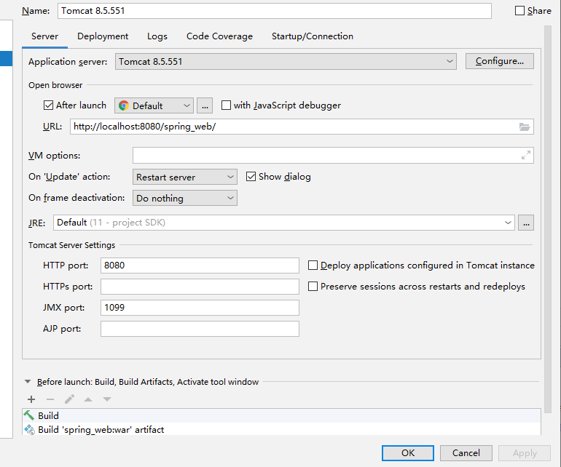Browse for JRE with ellipsis button
The width and height of the screenshot is (561, 467).
pyautogui.click(x=526, y=223)
